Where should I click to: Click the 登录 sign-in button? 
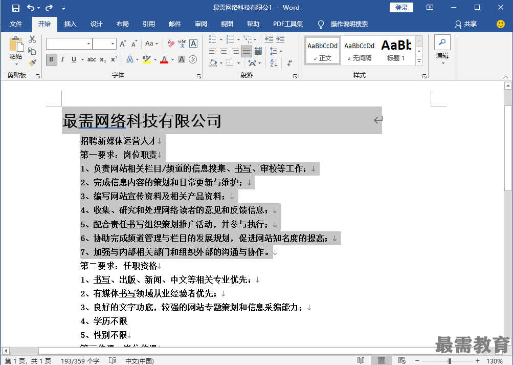point(402,8)
